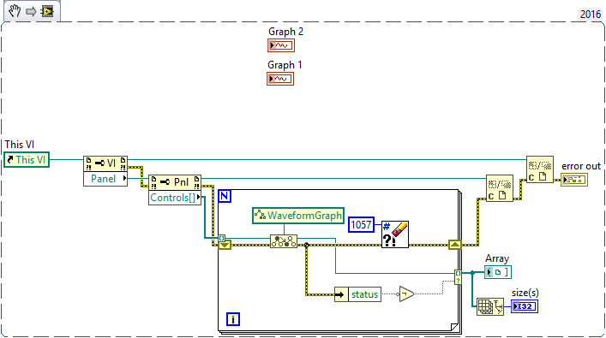Click the To More Specific Class node
The height and width of the screenshot is (338, 606).
[284, 241]
